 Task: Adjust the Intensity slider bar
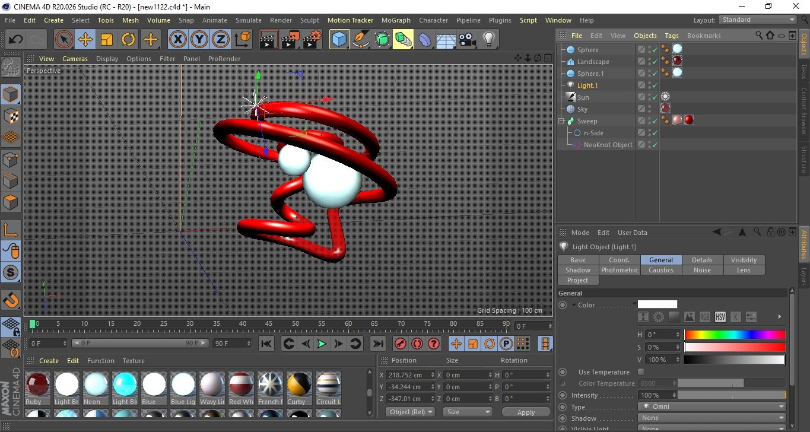coord(732,395)
